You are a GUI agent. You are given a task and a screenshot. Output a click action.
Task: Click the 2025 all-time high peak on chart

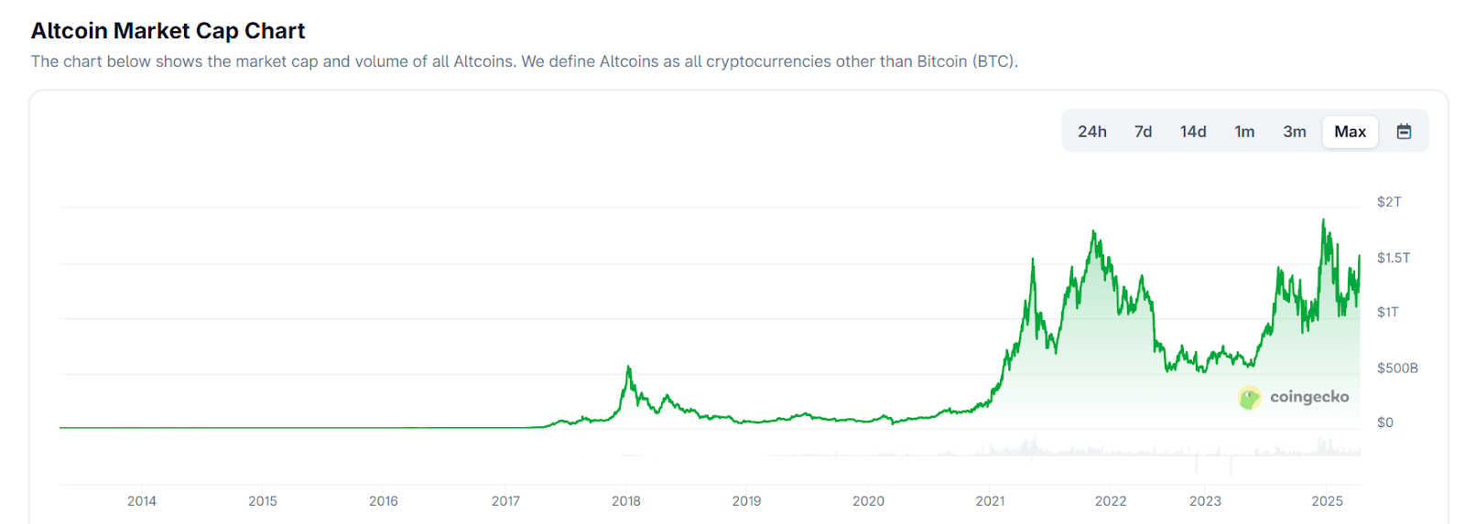click(x=1323, y=220)
